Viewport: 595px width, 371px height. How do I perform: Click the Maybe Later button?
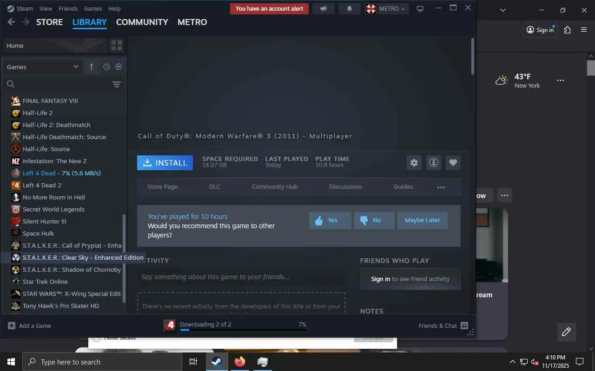coord(423,220)
